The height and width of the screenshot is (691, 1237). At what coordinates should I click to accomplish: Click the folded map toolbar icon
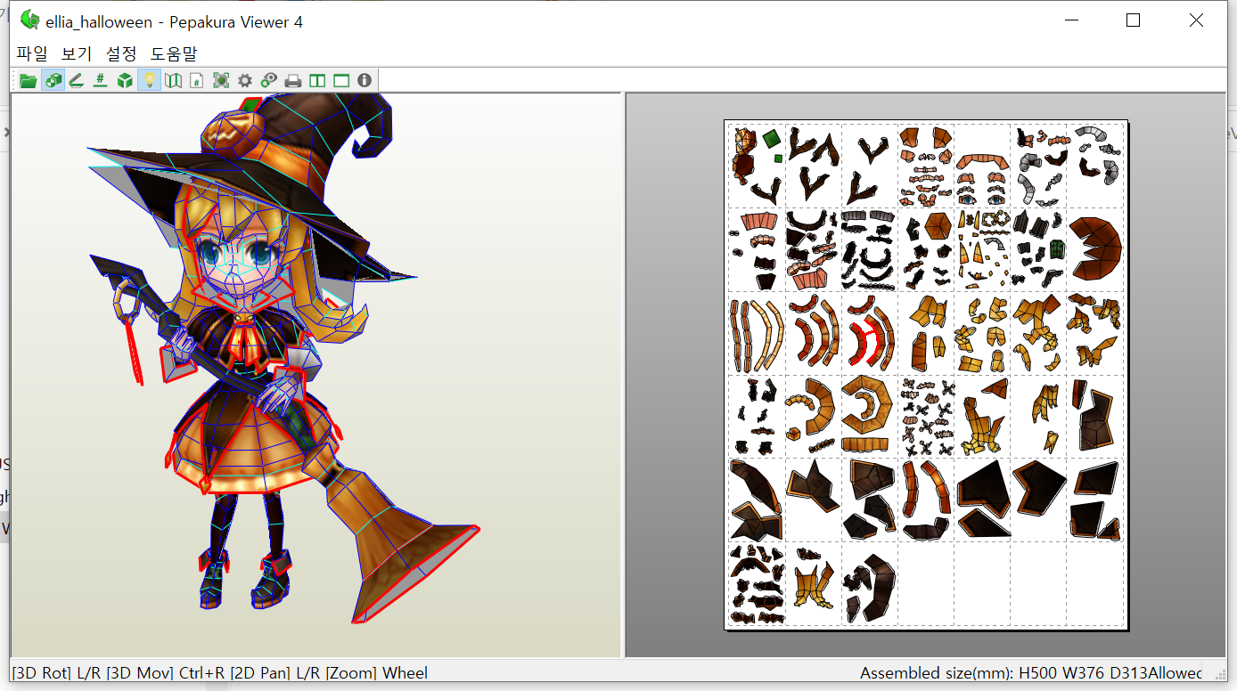[x=174, y=81]
